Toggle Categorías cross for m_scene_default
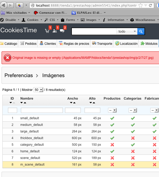The width and height of the screenshot is (159, 177). click(x=133, y=165)
